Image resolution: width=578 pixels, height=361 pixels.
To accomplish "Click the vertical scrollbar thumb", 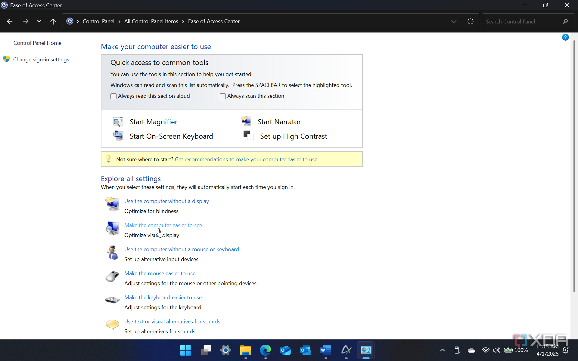I will (x=574, y=165).
